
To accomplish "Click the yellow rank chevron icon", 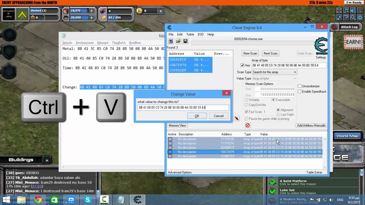I will [x=22, y=14].
